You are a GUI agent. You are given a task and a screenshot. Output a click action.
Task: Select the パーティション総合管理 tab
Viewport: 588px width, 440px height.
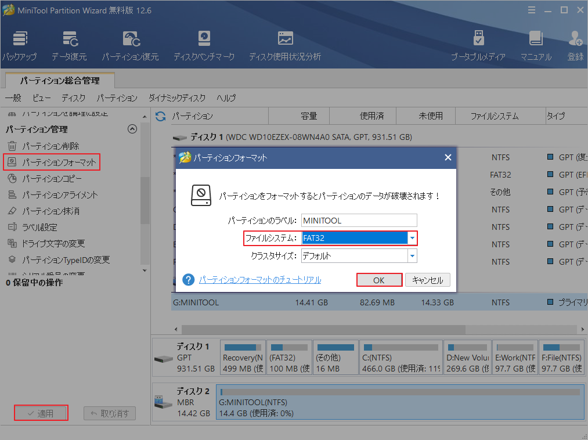pyautogui.click(x=60, y=81)
